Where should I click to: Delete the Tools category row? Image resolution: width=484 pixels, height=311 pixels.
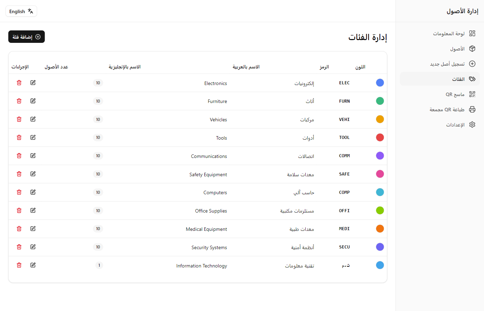19,138
